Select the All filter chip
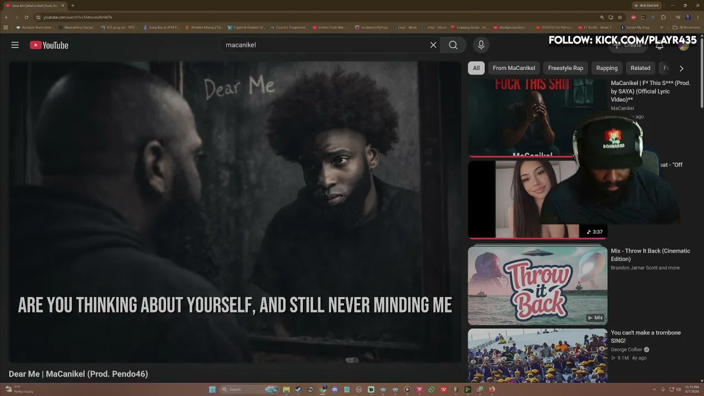 point(476,68)
